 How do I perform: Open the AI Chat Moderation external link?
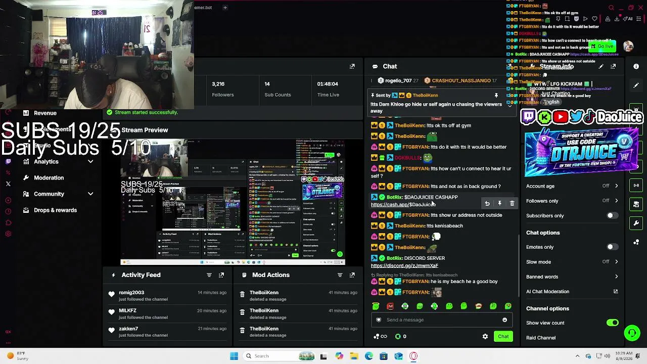click(616, 292)
